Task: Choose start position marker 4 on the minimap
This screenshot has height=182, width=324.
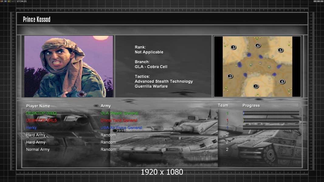Action: 257,45
